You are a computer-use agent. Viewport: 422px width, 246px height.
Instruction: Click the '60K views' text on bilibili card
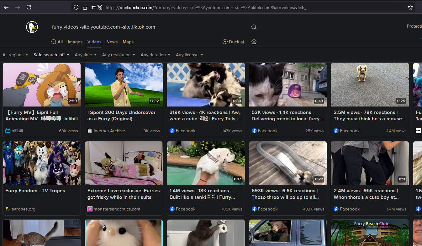pyautogui.click(x=68, y=131)
